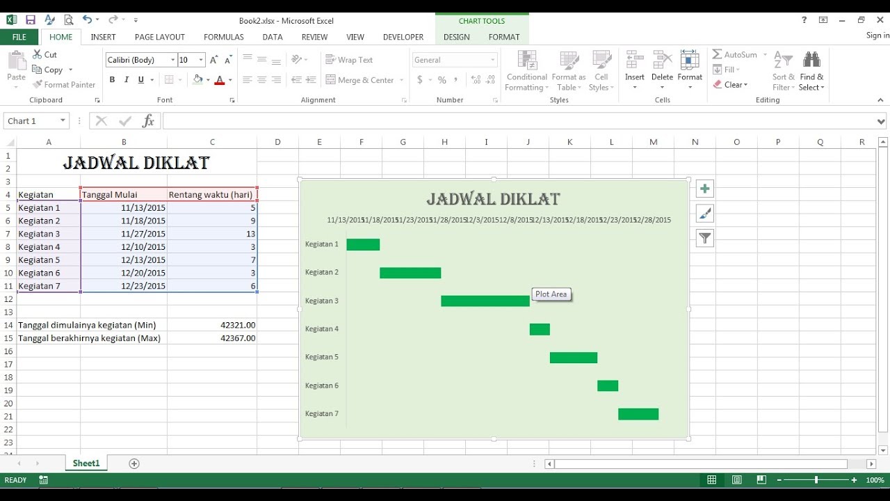Viewport: 890px width, 501px height.
Task: Open the Help question mark
Action: click(804, 20)
